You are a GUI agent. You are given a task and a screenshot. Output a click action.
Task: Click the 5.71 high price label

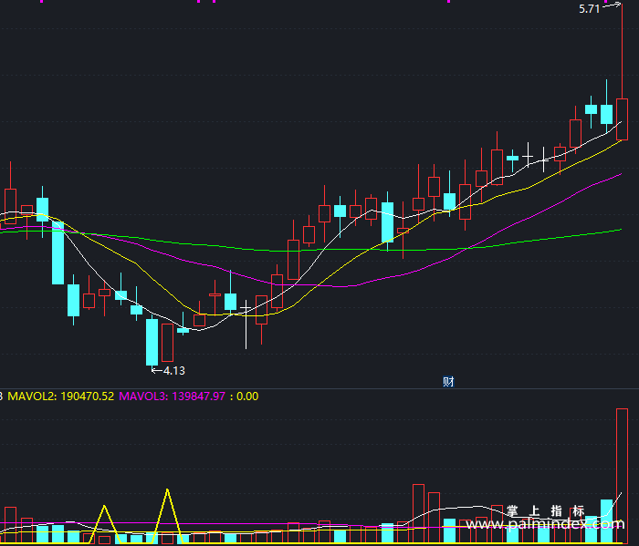pos(590,8)
